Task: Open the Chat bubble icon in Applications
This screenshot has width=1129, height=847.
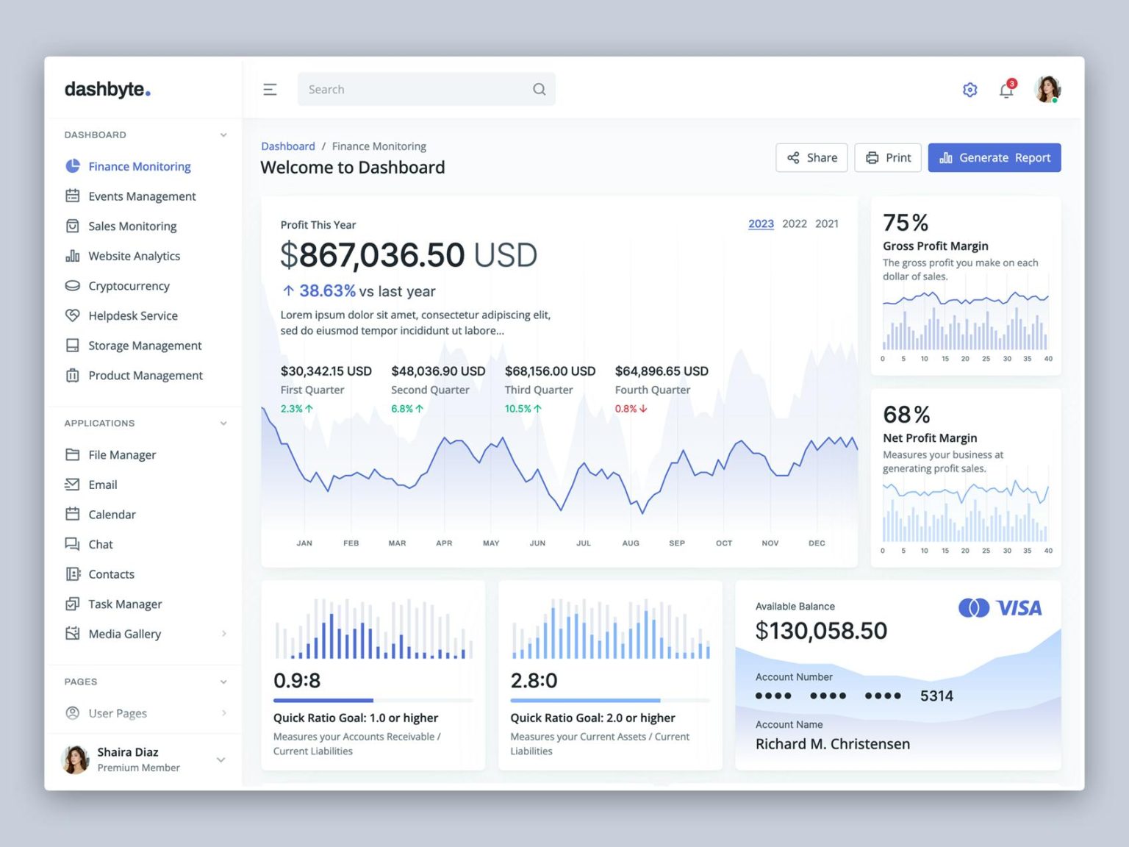Action: 73,544
